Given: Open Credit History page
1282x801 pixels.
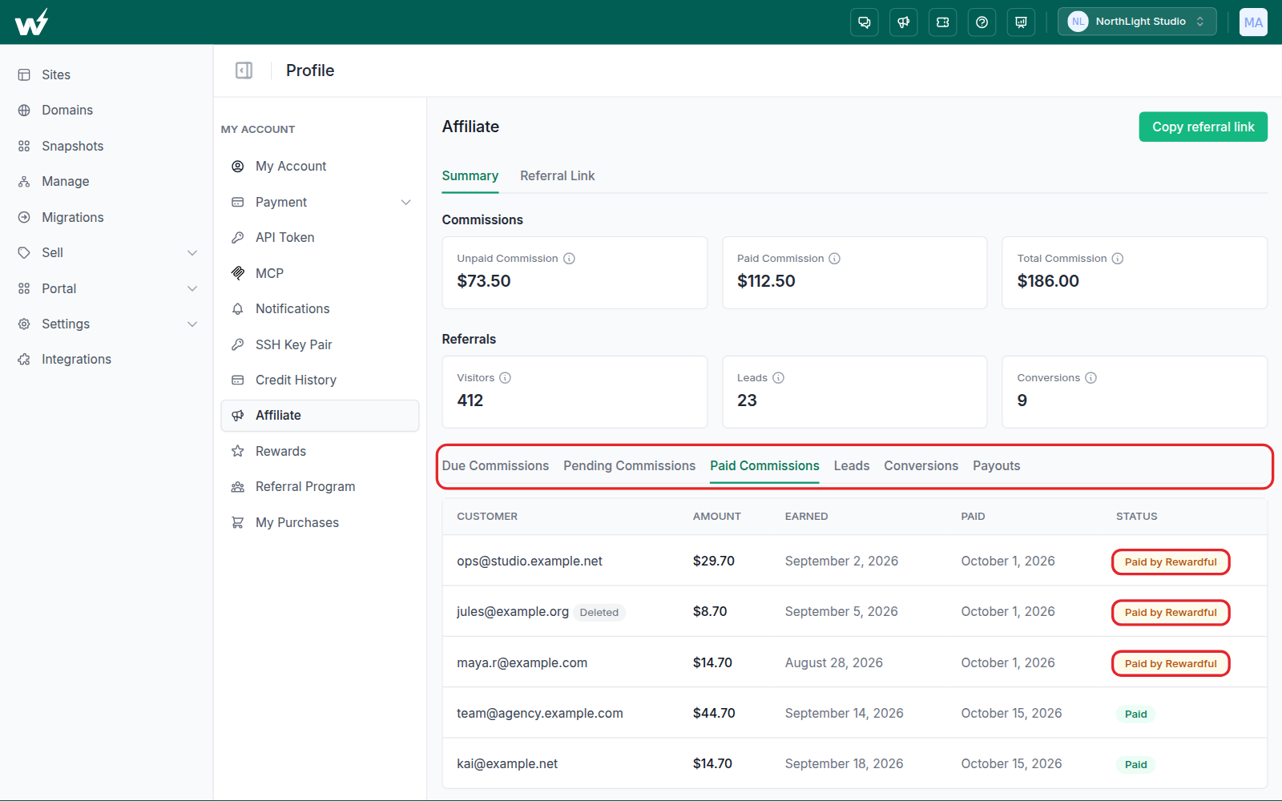Looking at the screenshot, I should pyautogui.click(x=320, y=380).
